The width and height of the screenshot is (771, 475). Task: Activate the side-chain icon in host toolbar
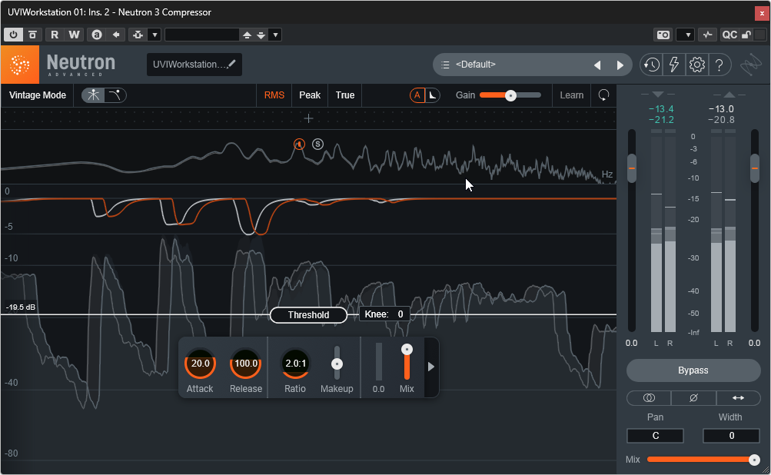coord(138,35)
